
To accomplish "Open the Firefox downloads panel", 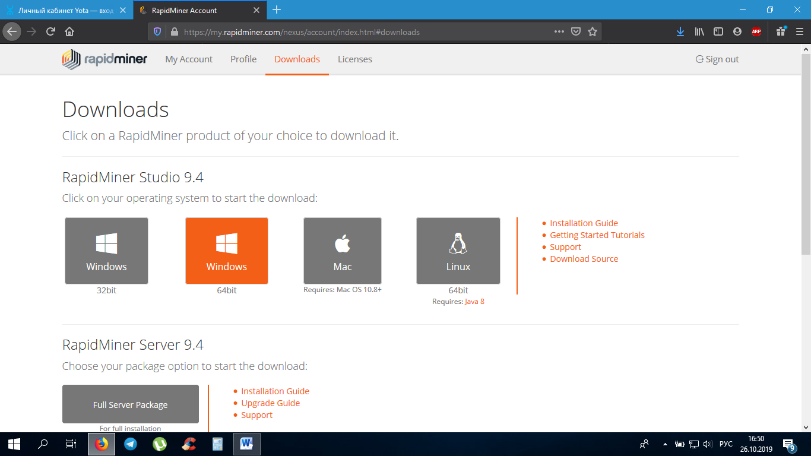I will click(680, 32).
